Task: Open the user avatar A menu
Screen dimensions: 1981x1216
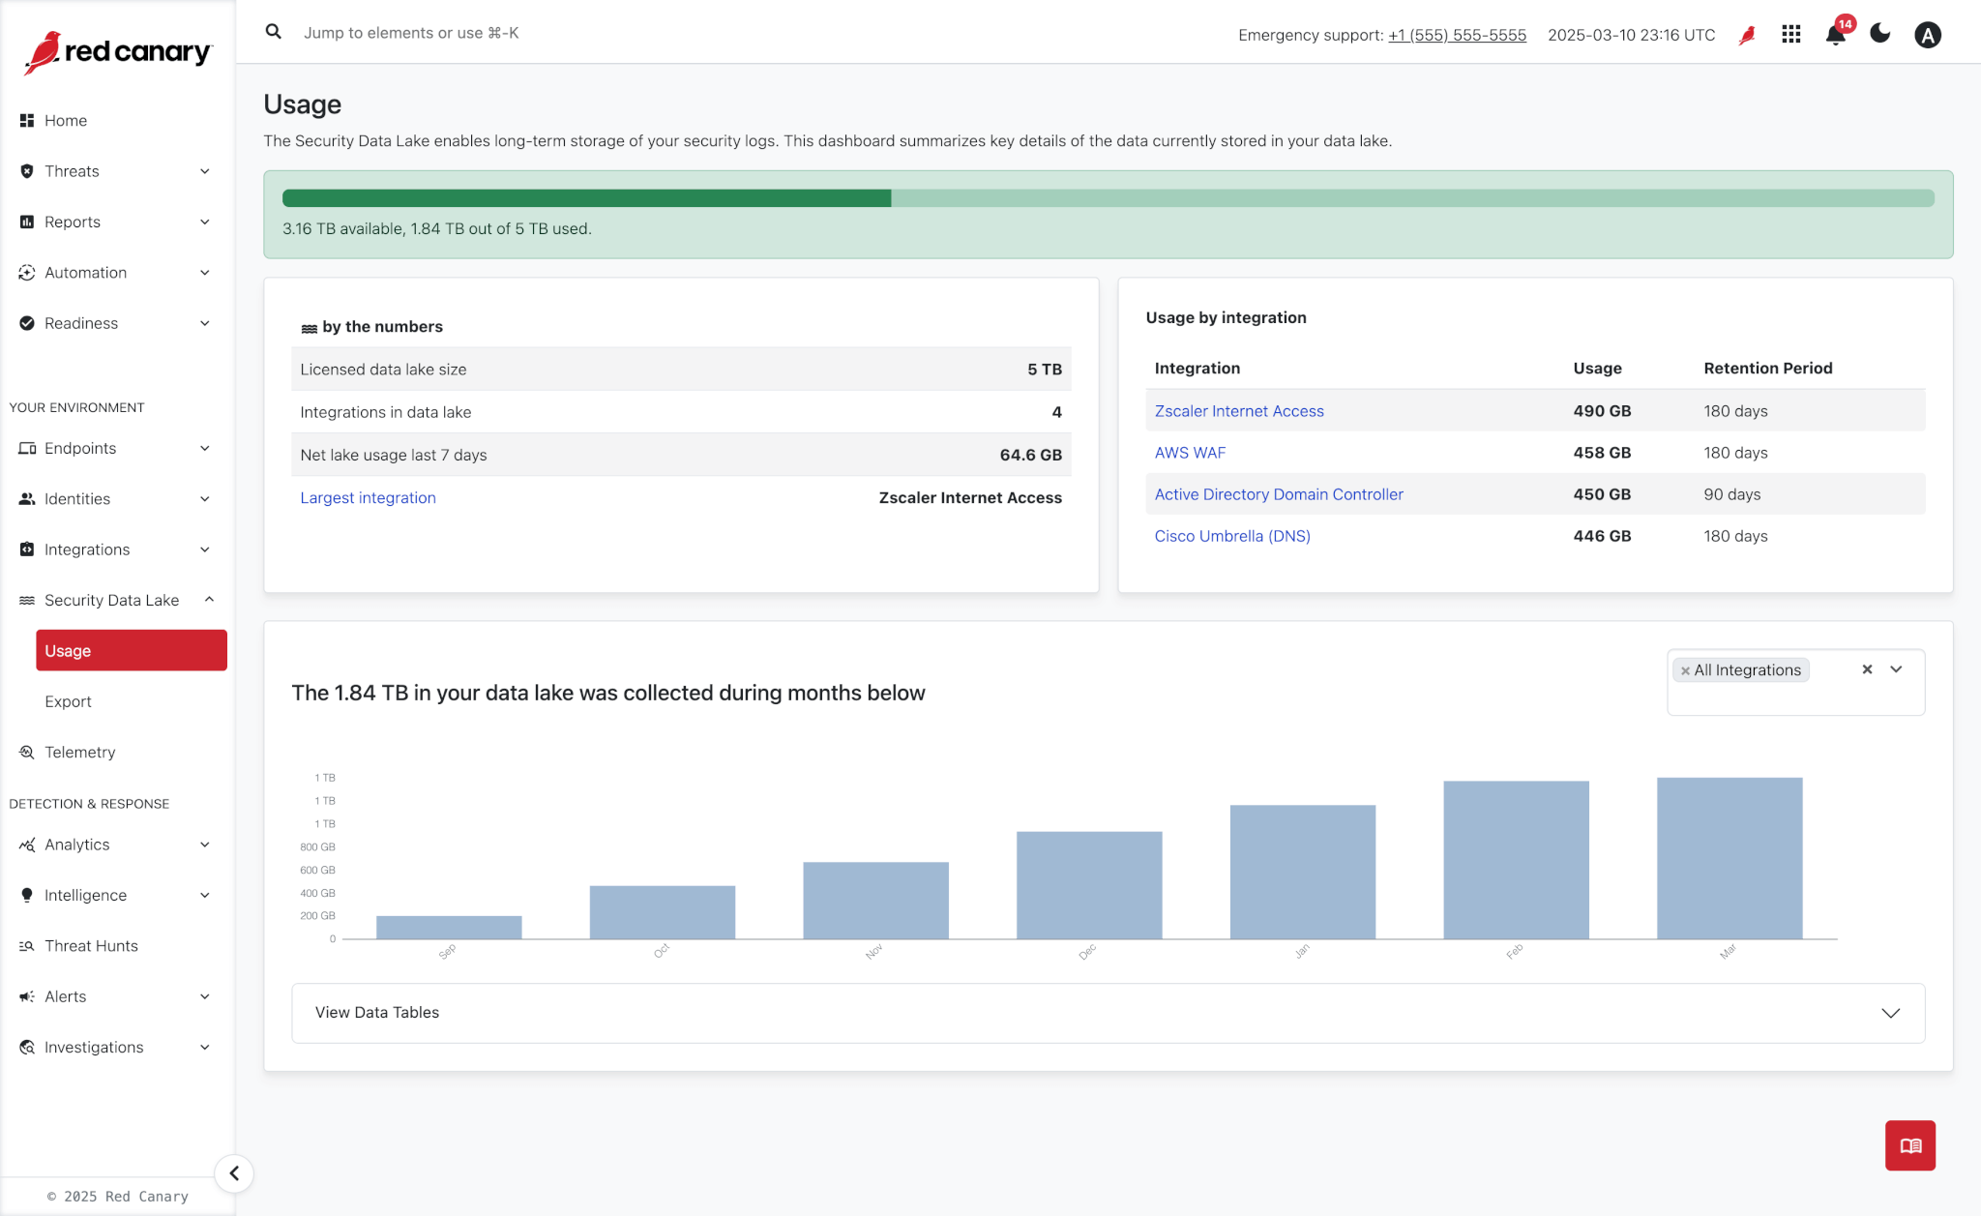Action: pyautogui.click(x=1928, y=35)
